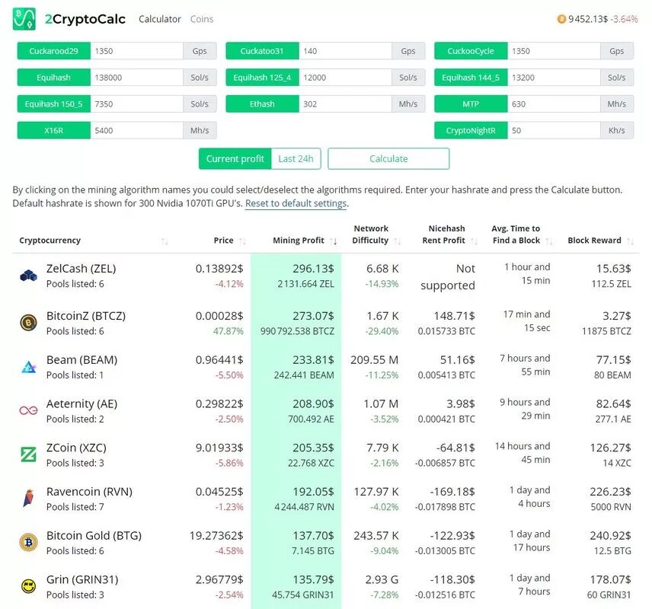Toggle the Equihash 125_4 algorithm
652x609 pixels.
pos(262,78)
